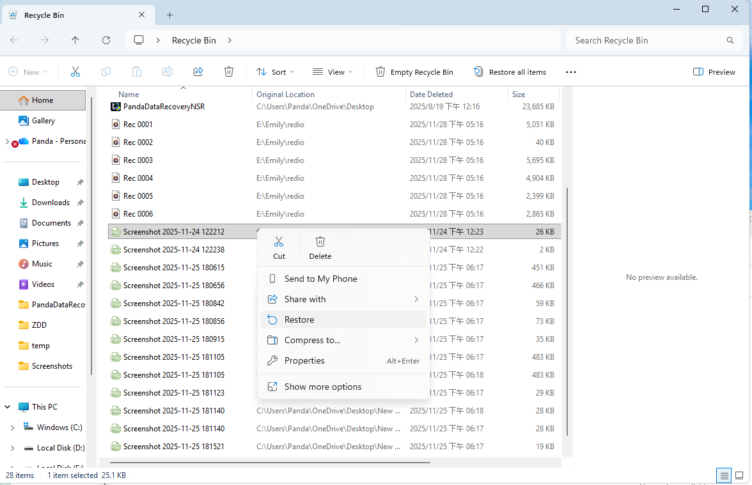Toggle the Preview pane

point(714,72)
